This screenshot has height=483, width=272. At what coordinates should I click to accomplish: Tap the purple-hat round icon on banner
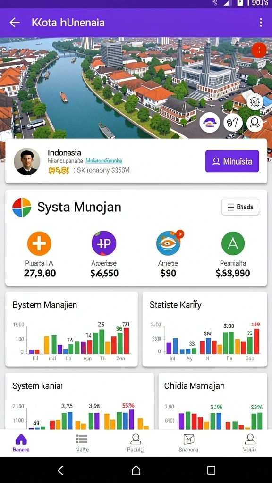210,122
